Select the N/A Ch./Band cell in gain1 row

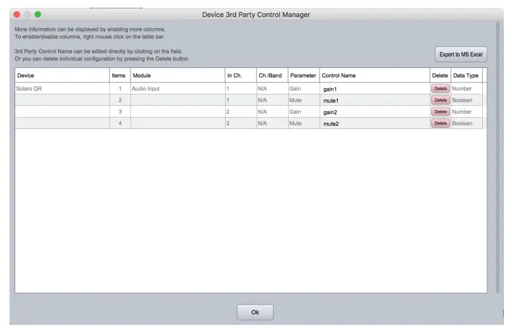point(272,89)
